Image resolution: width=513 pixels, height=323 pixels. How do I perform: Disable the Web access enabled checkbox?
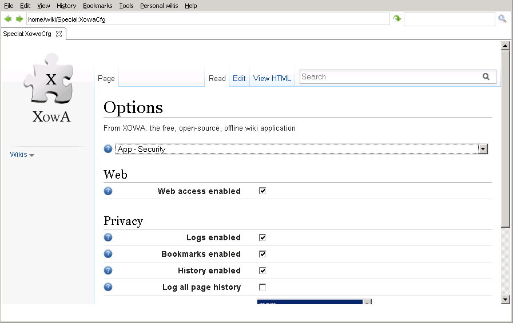[x=263, y=191]
